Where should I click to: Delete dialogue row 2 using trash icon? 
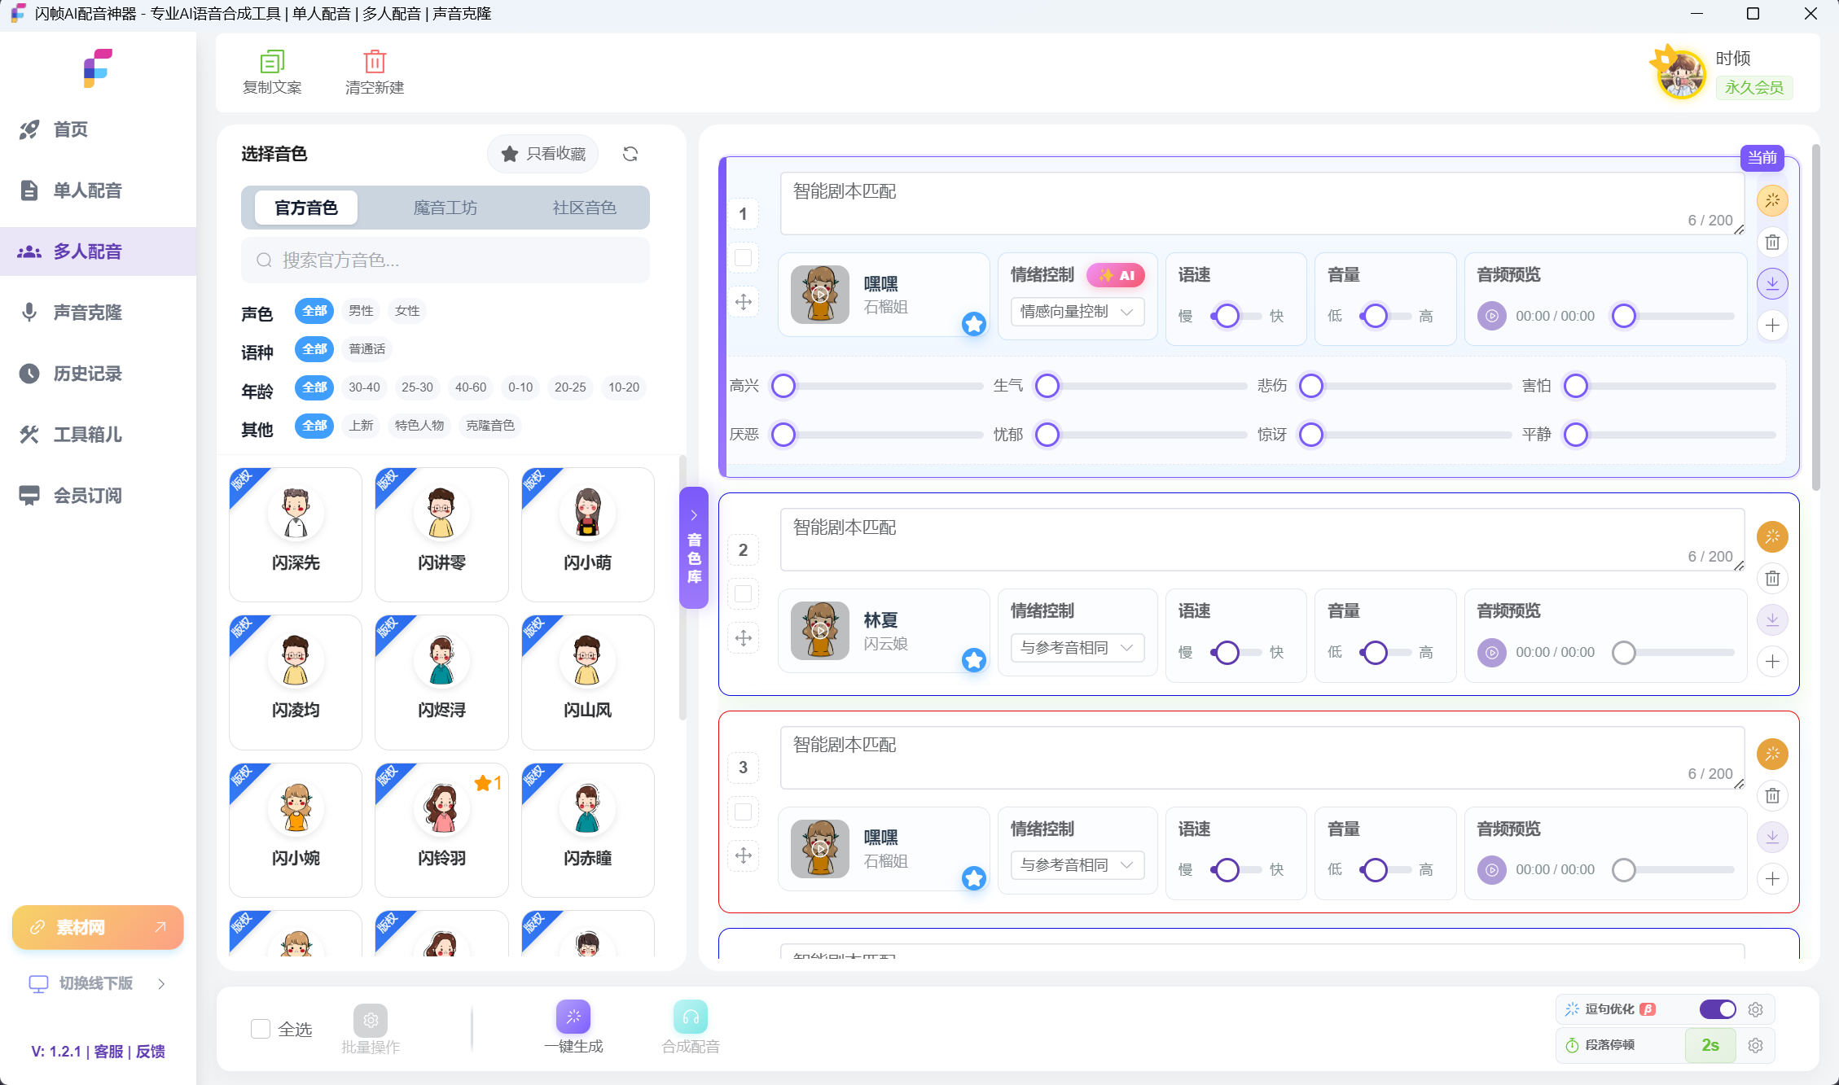tap(1771, 579)
